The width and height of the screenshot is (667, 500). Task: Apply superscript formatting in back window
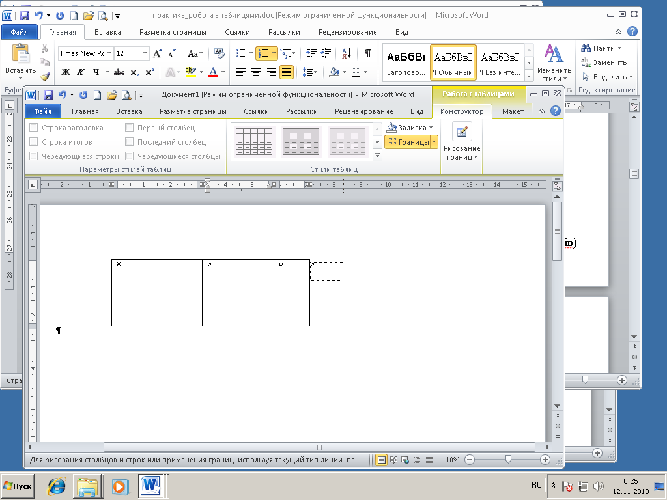[x=149, y=72]
